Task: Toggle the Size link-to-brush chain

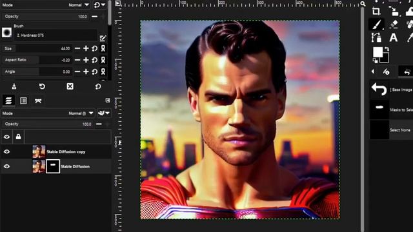Action: (103, 48)
